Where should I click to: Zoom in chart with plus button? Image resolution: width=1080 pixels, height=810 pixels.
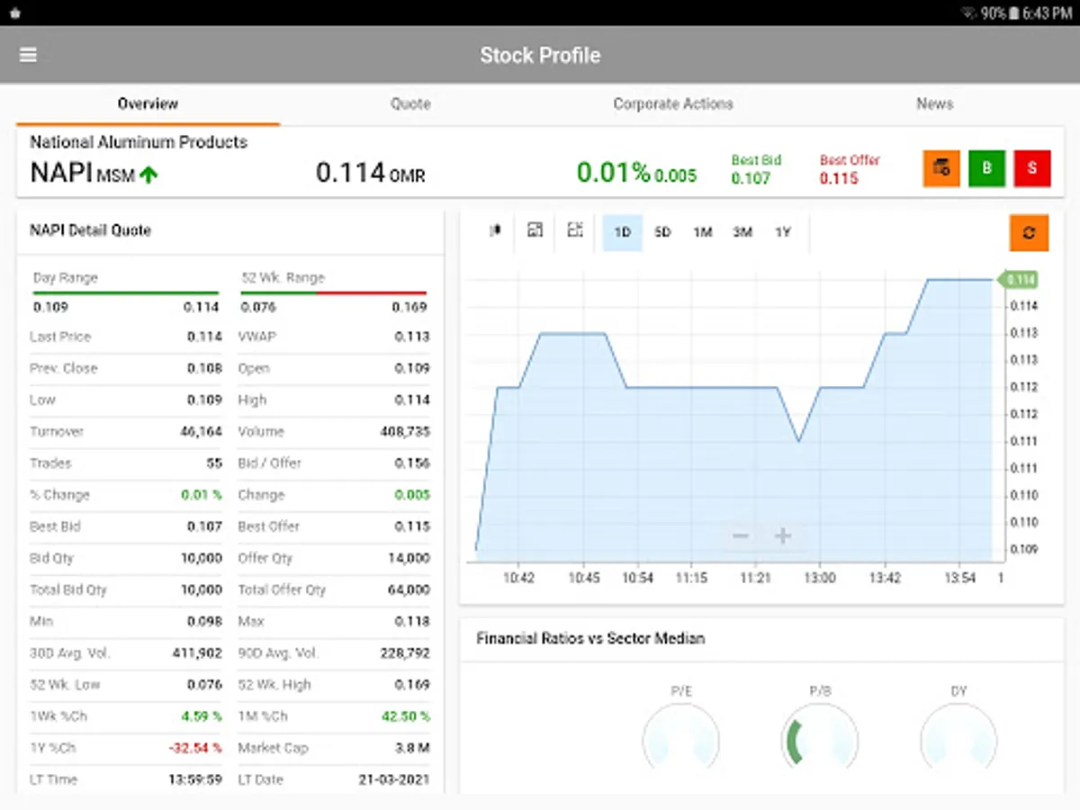click(x=783, y=536)
